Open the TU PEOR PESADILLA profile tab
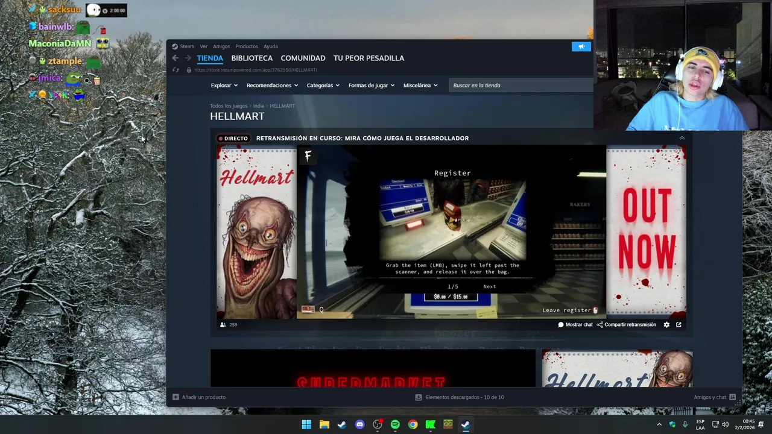Image resolution: width=772 pixels, height=434 pixels. coord(369,58)
